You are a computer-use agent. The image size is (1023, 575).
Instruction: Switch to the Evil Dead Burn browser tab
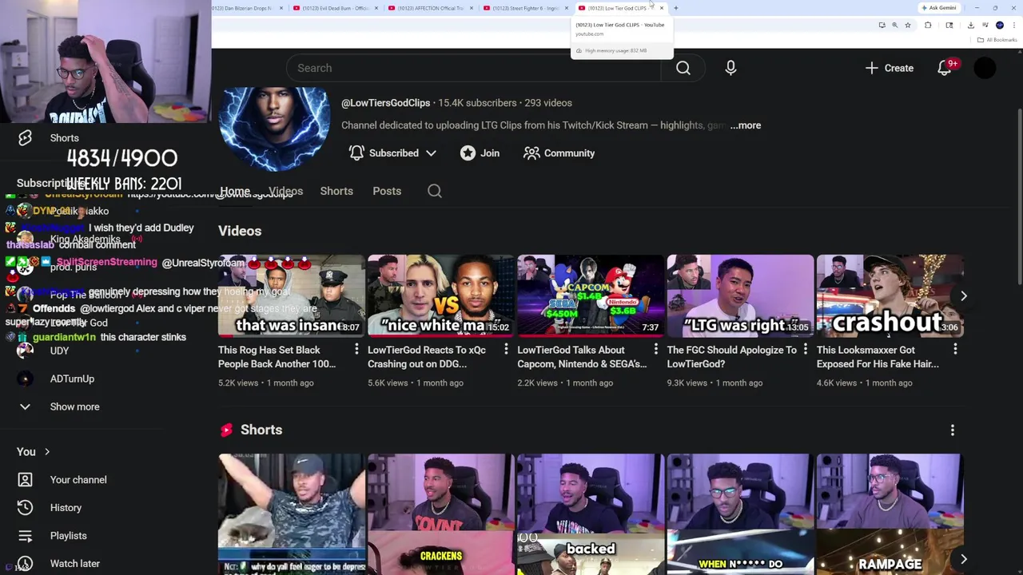[336, 8]
